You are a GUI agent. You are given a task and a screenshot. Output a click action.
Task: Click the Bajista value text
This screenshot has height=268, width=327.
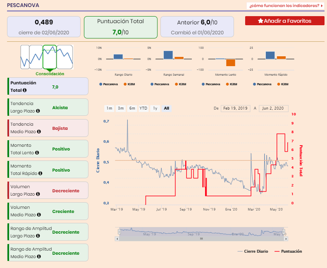pos(60,128)
